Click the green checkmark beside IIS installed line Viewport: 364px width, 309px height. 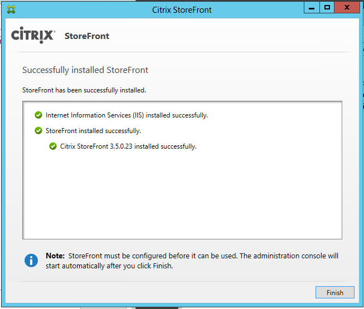pyautogui.click(x=38, y=115)
